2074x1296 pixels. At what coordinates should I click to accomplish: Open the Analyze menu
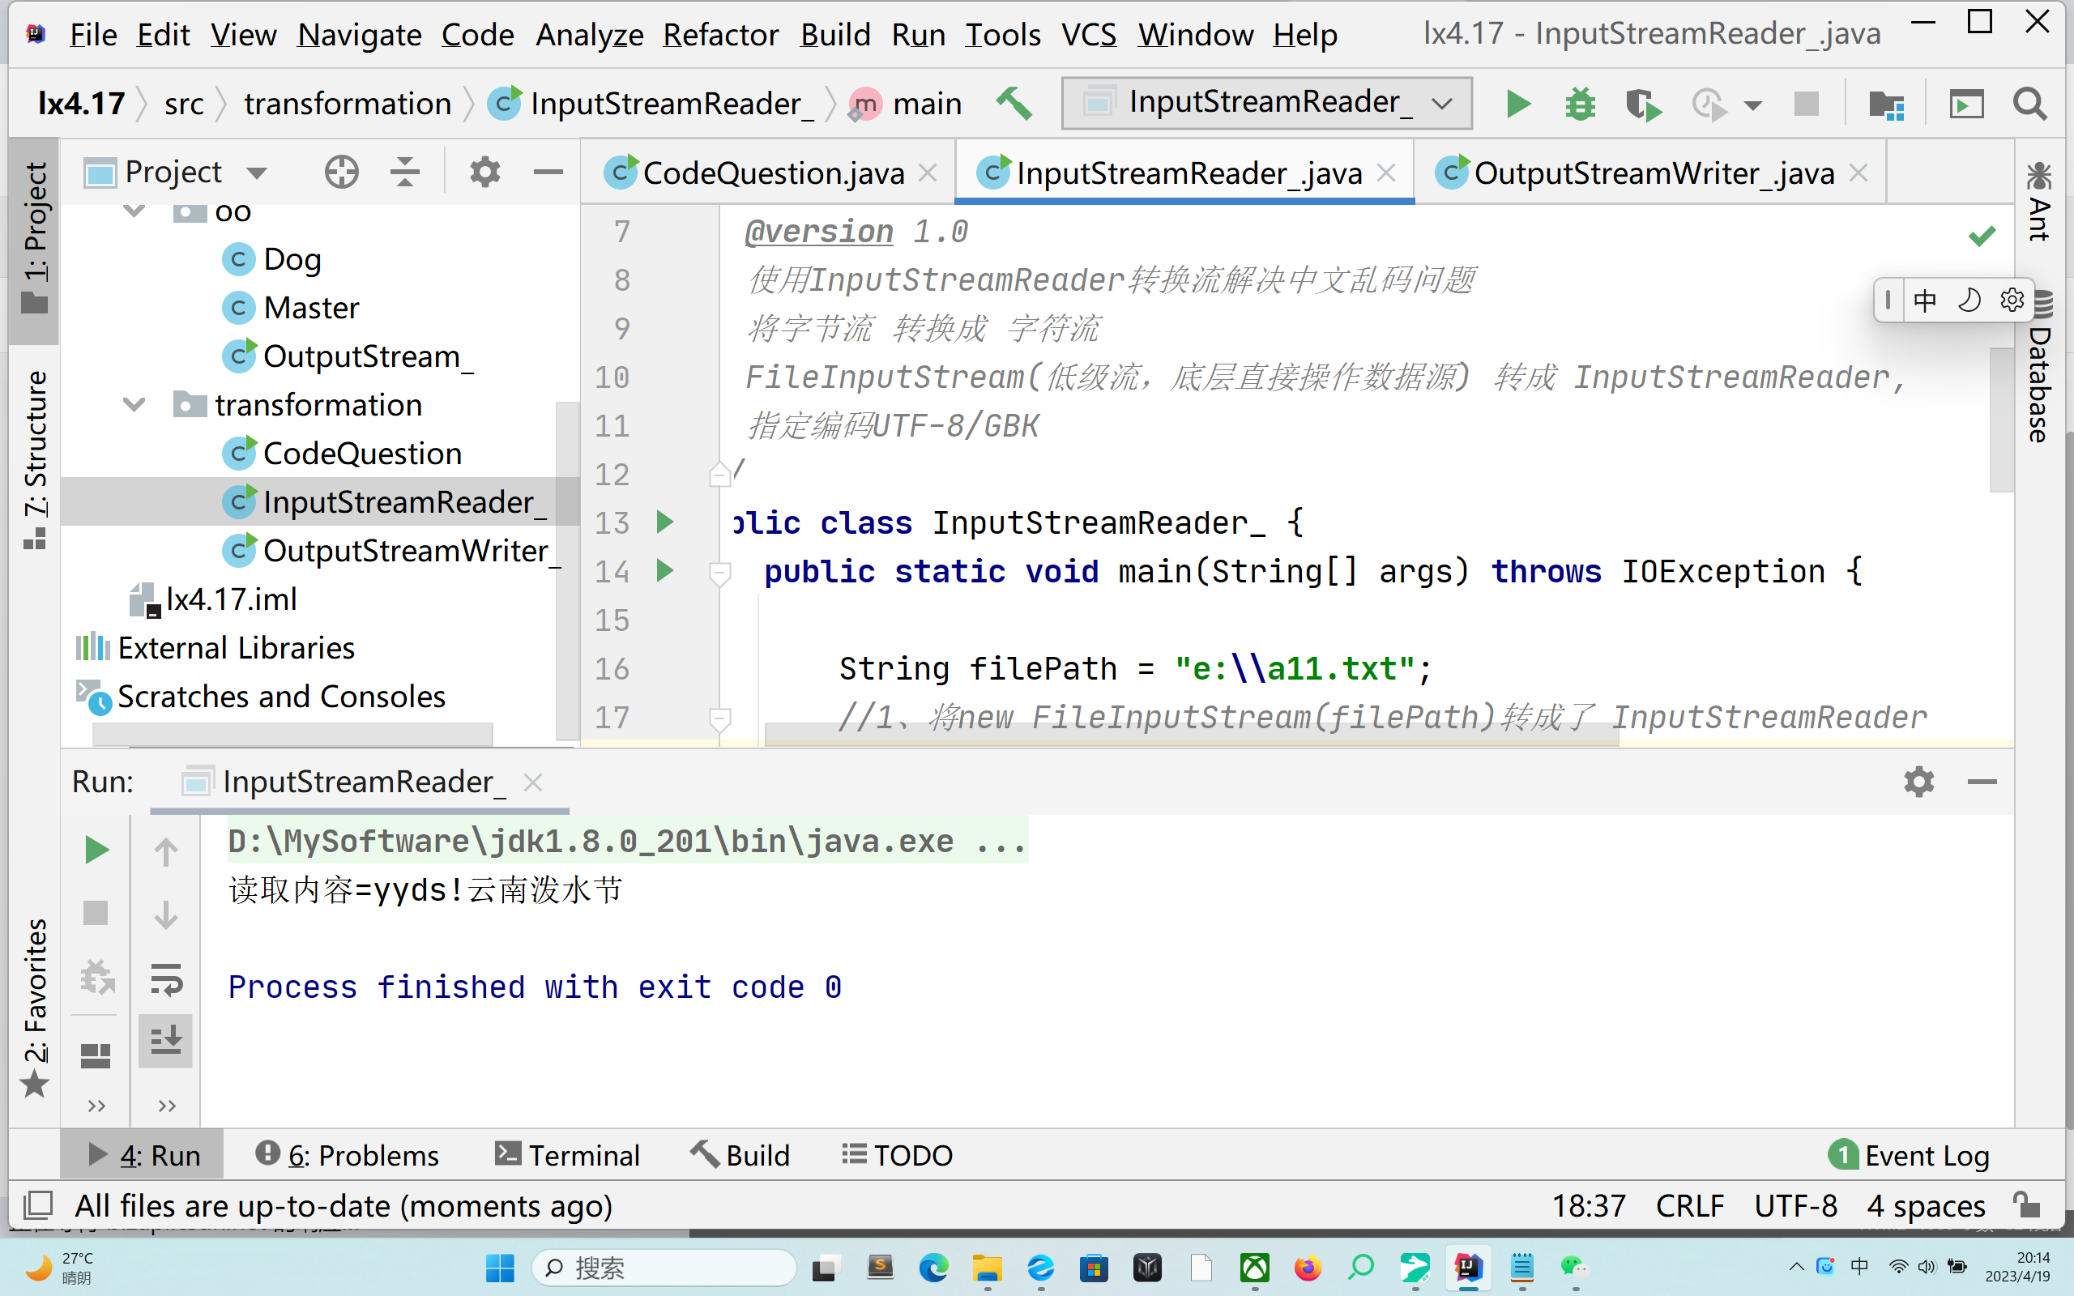(589, 35)
